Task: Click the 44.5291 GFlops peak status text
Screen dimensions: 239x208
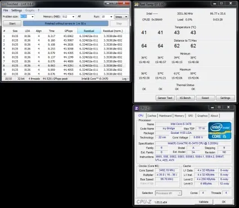Action: pyautogui.click(x=55, y=79)
